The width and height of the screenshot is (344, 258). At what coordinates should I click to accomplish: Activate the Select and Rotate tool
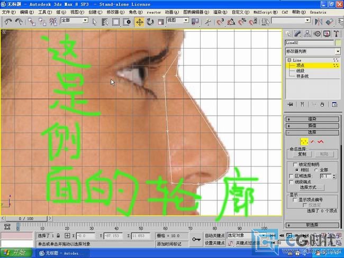[150, 22]
